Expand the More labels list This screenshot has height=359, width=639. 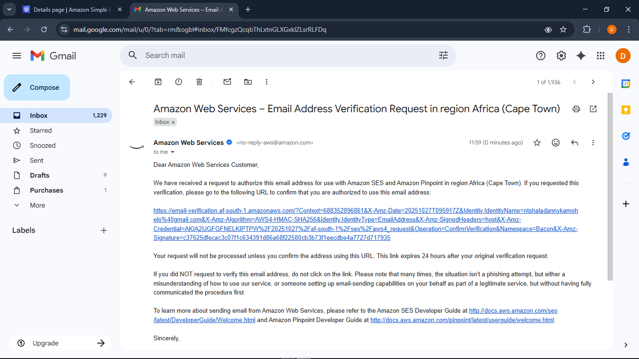pyautogui.click(x=37, y=205)
